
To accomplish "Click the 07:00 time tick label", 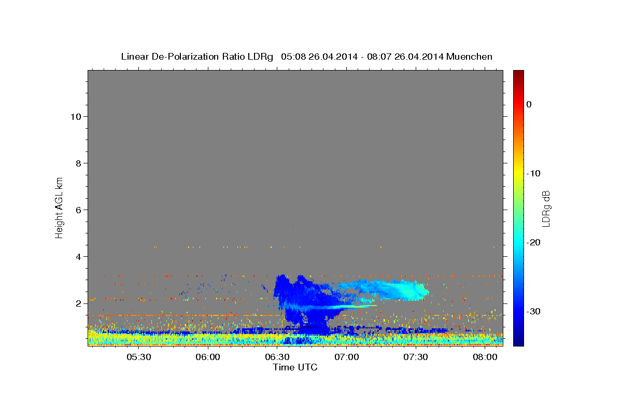I will [346, 357].
